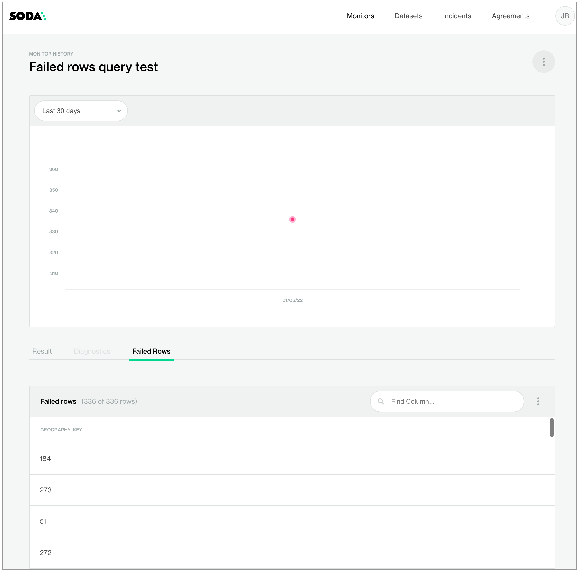Select the Failed Rows tab

[x=151, y=352]
